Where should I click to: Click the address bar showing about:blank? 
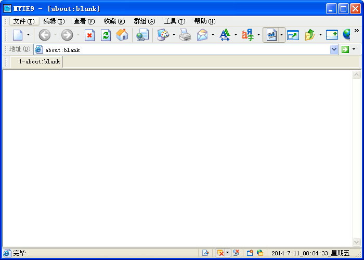click(182, 49)
